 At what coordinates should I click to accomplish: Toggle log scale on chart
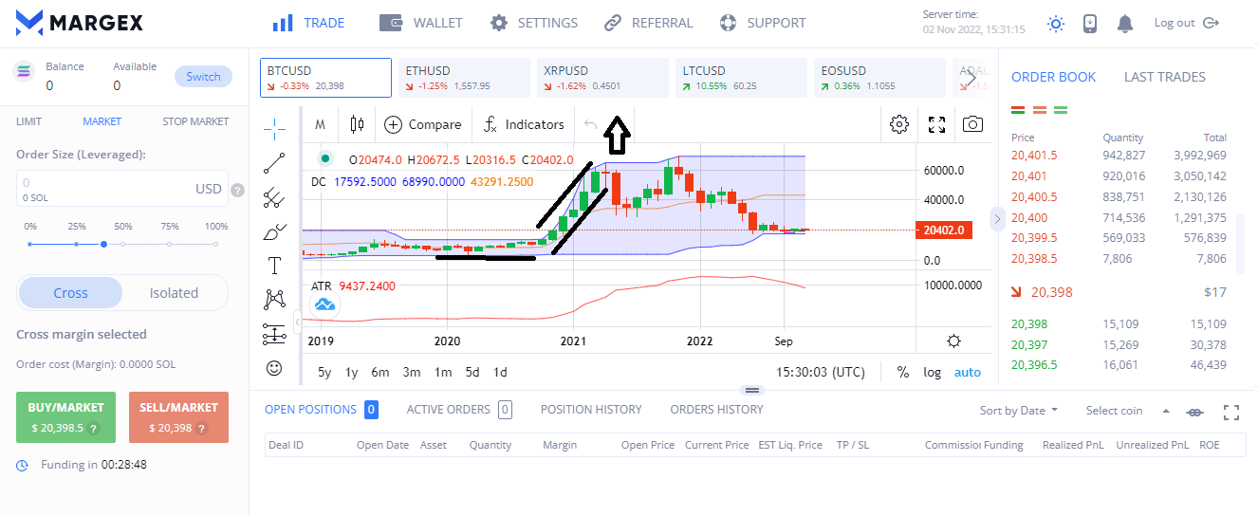click(932, 372)
